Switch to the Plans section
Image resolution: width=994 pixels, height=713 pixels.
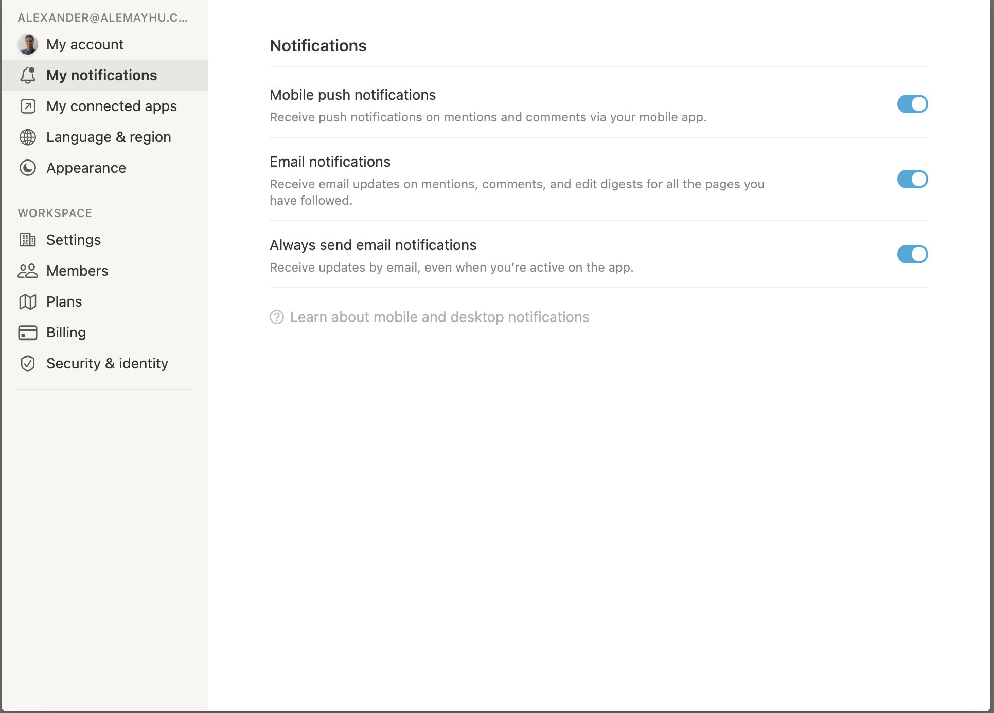[x=64, y=301]
